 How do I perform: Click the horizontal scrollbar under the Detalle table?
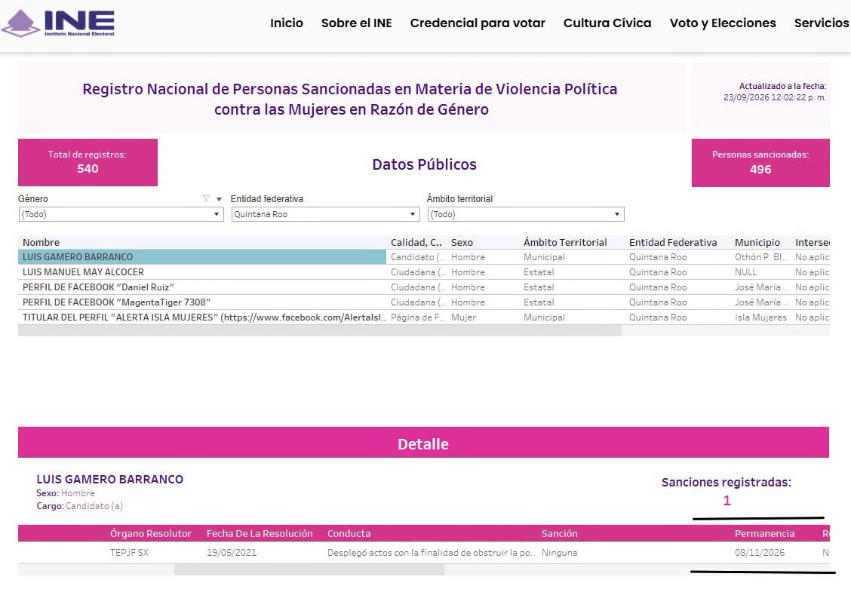pos(309,569)
